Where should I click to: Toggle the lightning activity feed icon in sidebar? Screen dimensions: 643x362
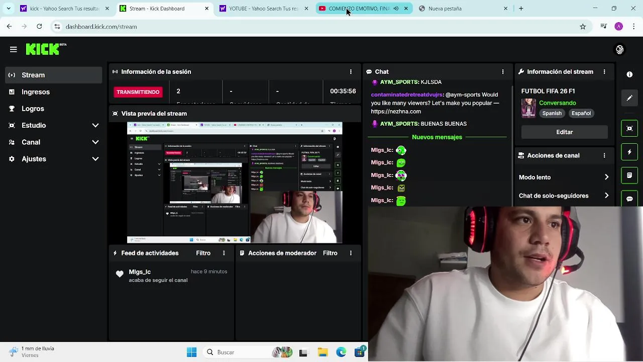tap(629, 152)
